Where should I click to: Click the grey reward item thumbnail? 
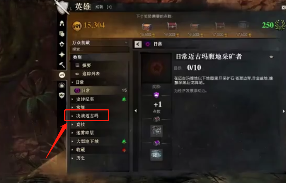[x=156, y=131]
